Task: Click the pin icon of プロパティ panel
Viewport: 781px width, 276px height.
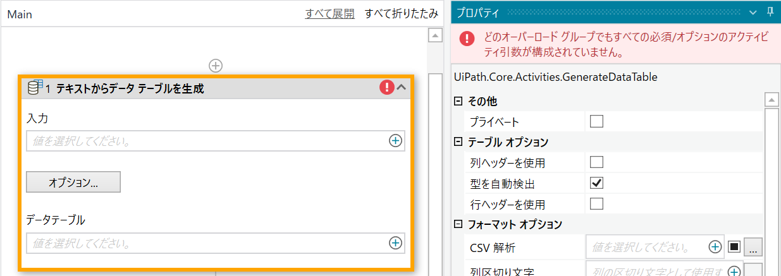Action: [770, 12]
